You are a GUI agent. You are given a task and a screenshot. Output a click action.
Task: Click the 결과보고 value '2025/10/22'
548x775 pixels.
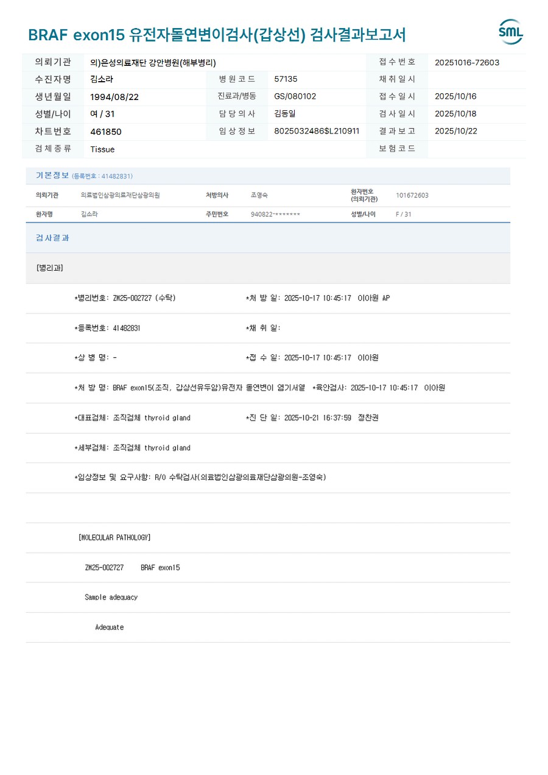pyautogui.click(x=455, y=130)
